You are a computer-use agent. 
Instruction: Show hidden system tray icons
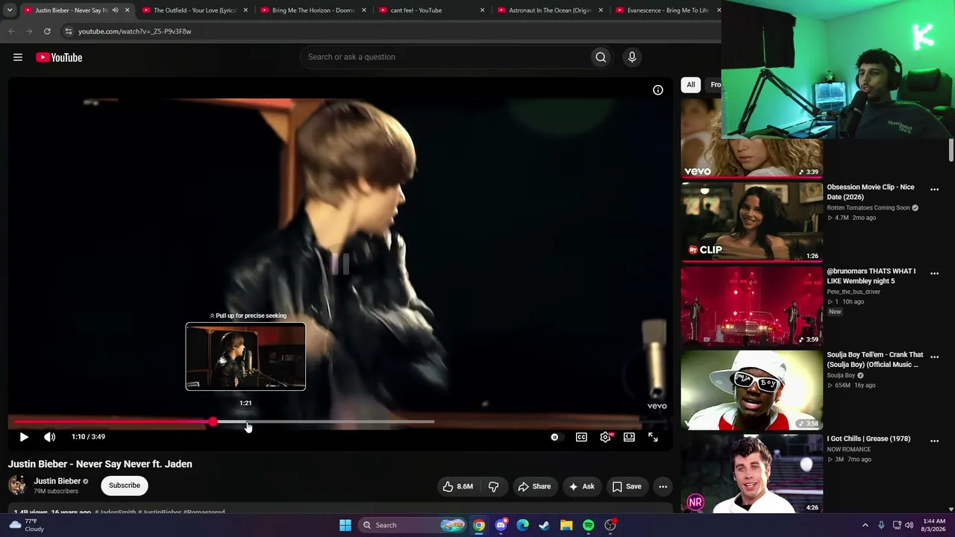[865, 525]
